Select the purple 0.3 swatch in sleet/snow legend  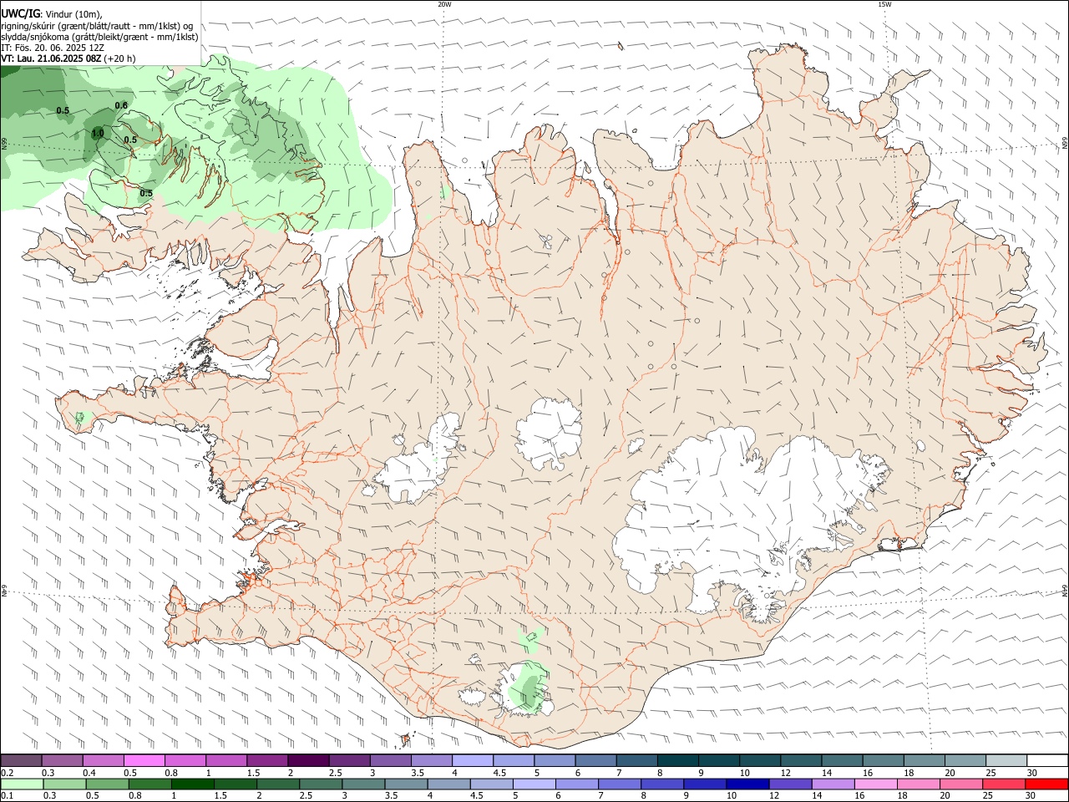[63, 760]
